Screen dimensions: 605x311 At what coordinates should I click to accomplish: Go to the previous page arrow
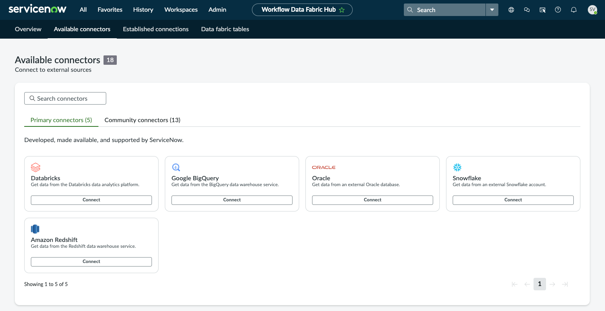[527, 284]
